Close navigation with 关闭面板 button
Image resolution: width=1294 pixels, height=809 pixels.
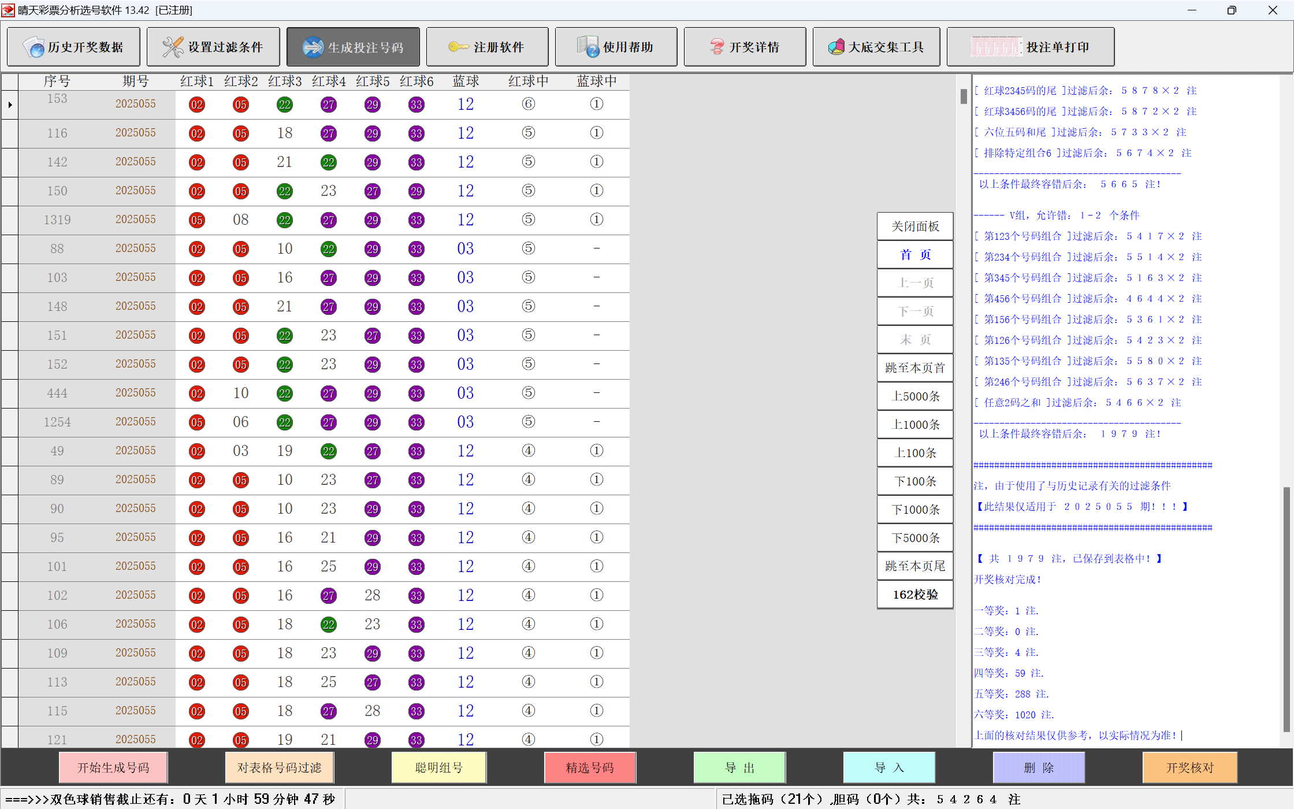pos(915,227)
